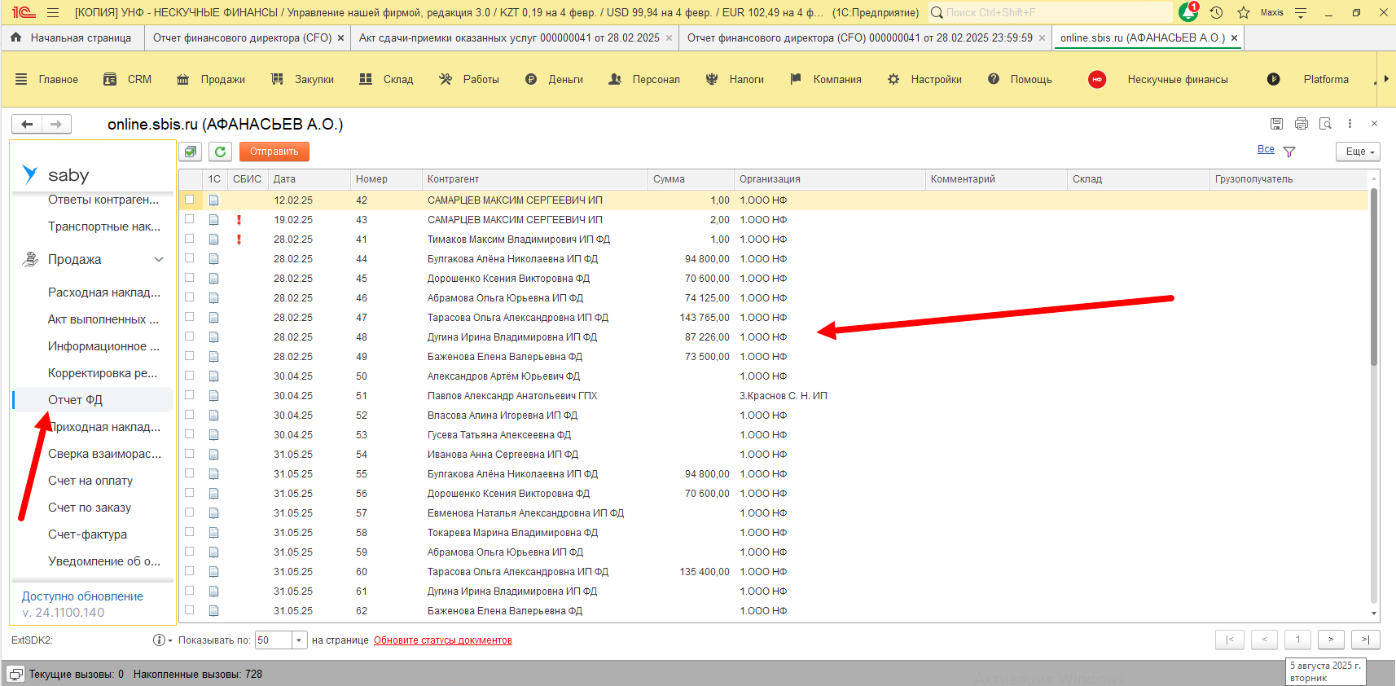Collapse the Продажа section chevron

[x=159, y=260]
